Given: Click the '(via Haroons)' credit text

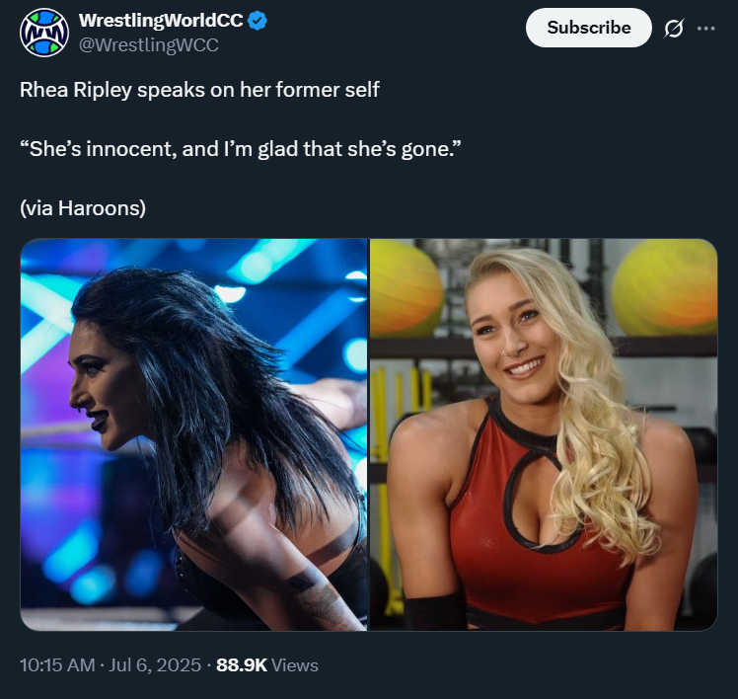Looking at the screenshot, I should click(x=83, y=207).
